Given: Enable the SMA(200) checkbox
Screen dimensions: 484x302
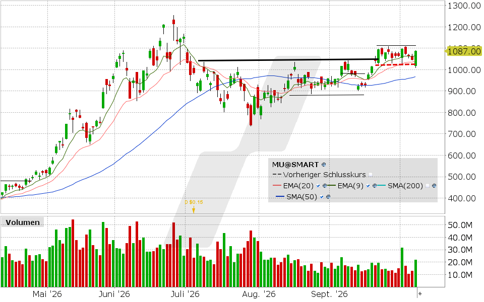Looking at the screenshot, I should pos(428,186).
